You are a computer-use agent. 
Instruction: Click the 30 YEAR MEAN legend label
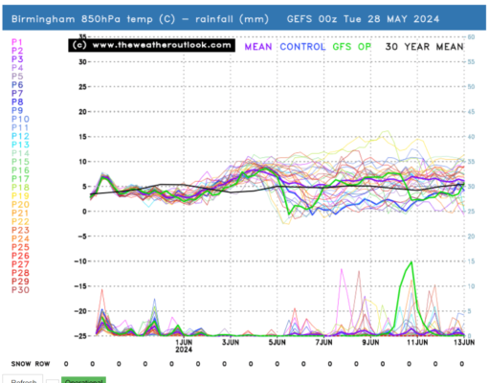(x=424, y=47)
